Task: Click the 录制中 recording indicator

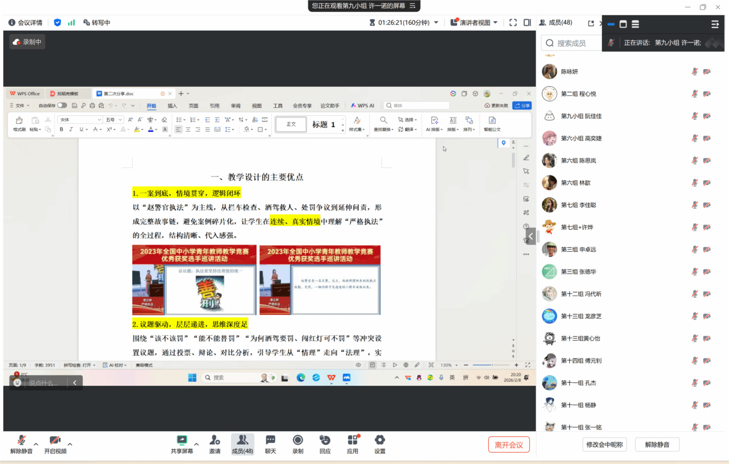Action: (x=27, y=42)
